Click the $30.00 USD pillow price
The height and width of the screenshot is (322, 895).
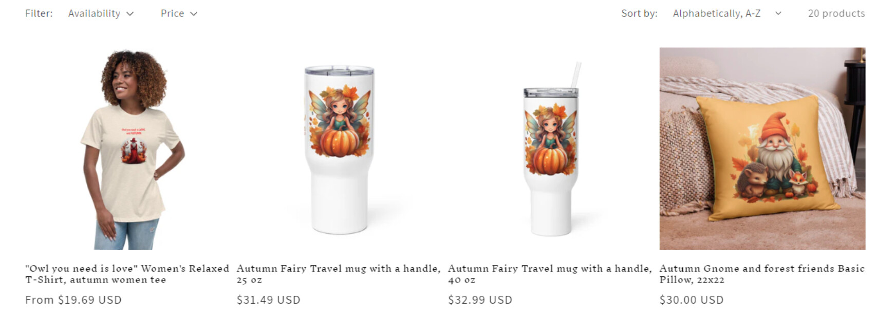[692, 300]
